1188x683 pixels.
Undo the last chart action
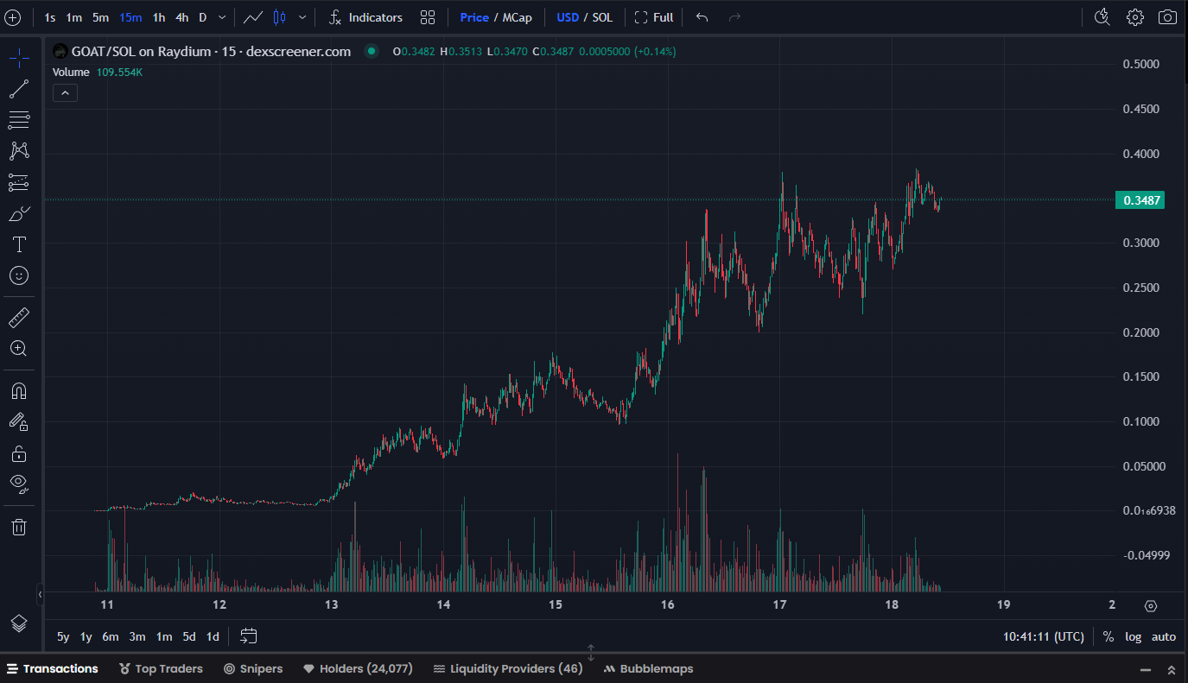pos(702,17)
